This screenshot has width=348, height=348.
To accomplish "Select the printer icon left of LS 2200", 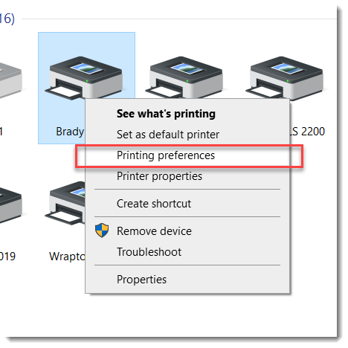I will pos(184,77).
